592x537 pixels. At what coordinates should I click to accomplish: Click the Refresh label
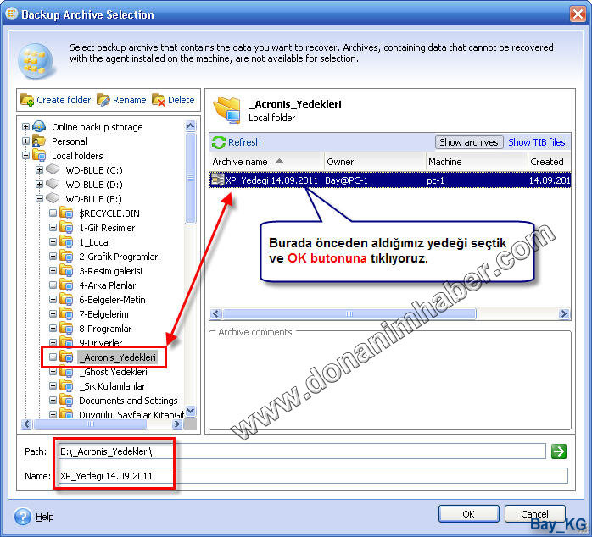[x=244, y=142]
